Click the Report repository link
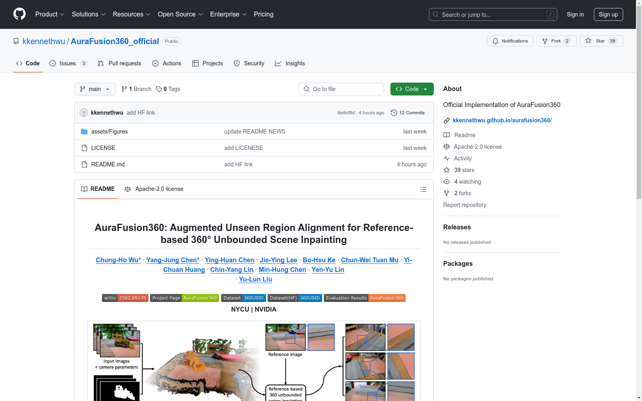 click(x=465, y=205)
